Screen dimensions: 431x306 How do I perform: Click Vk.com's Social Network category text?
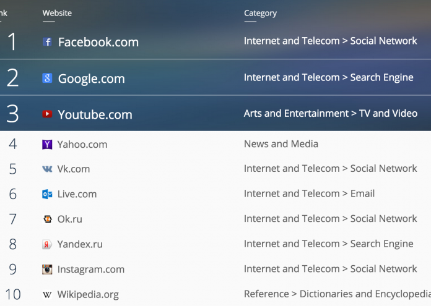coord(331,168)
